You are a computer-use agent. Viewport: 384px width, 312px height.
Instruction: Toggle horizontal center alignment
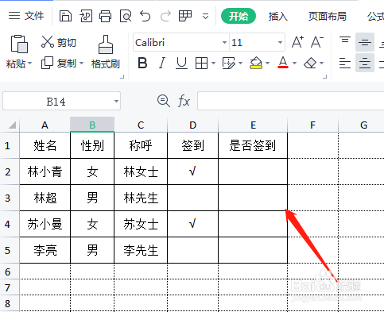tap(365, 63)
